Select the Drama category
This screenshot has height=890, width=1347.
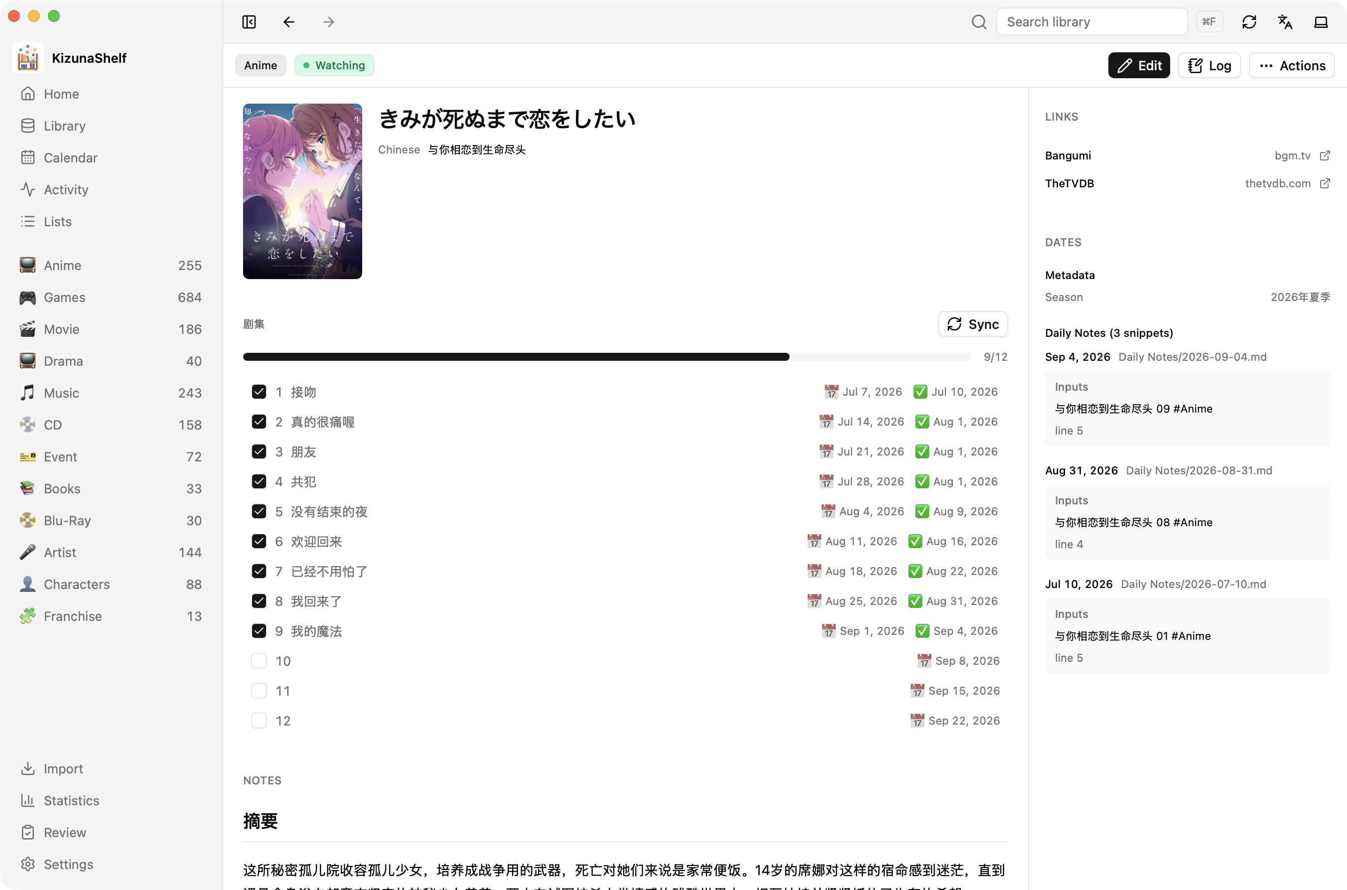[111, 361]
